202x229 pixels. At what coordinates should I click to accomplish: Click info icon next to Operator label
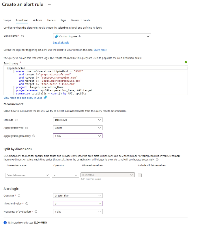coord(19,196)
